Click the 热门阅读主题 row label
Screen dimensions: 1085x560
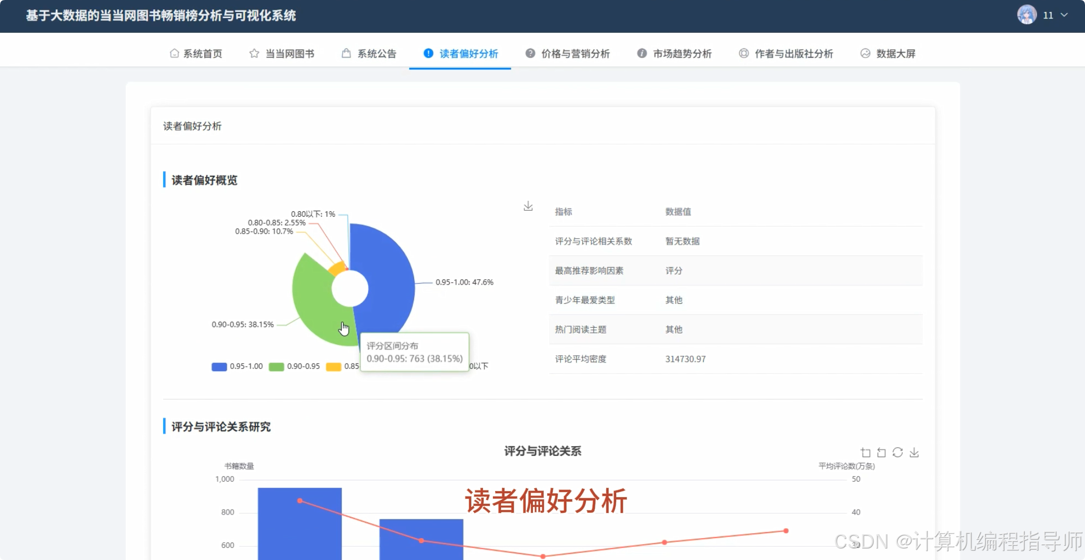pyautogui.click(x=581, y=330)
